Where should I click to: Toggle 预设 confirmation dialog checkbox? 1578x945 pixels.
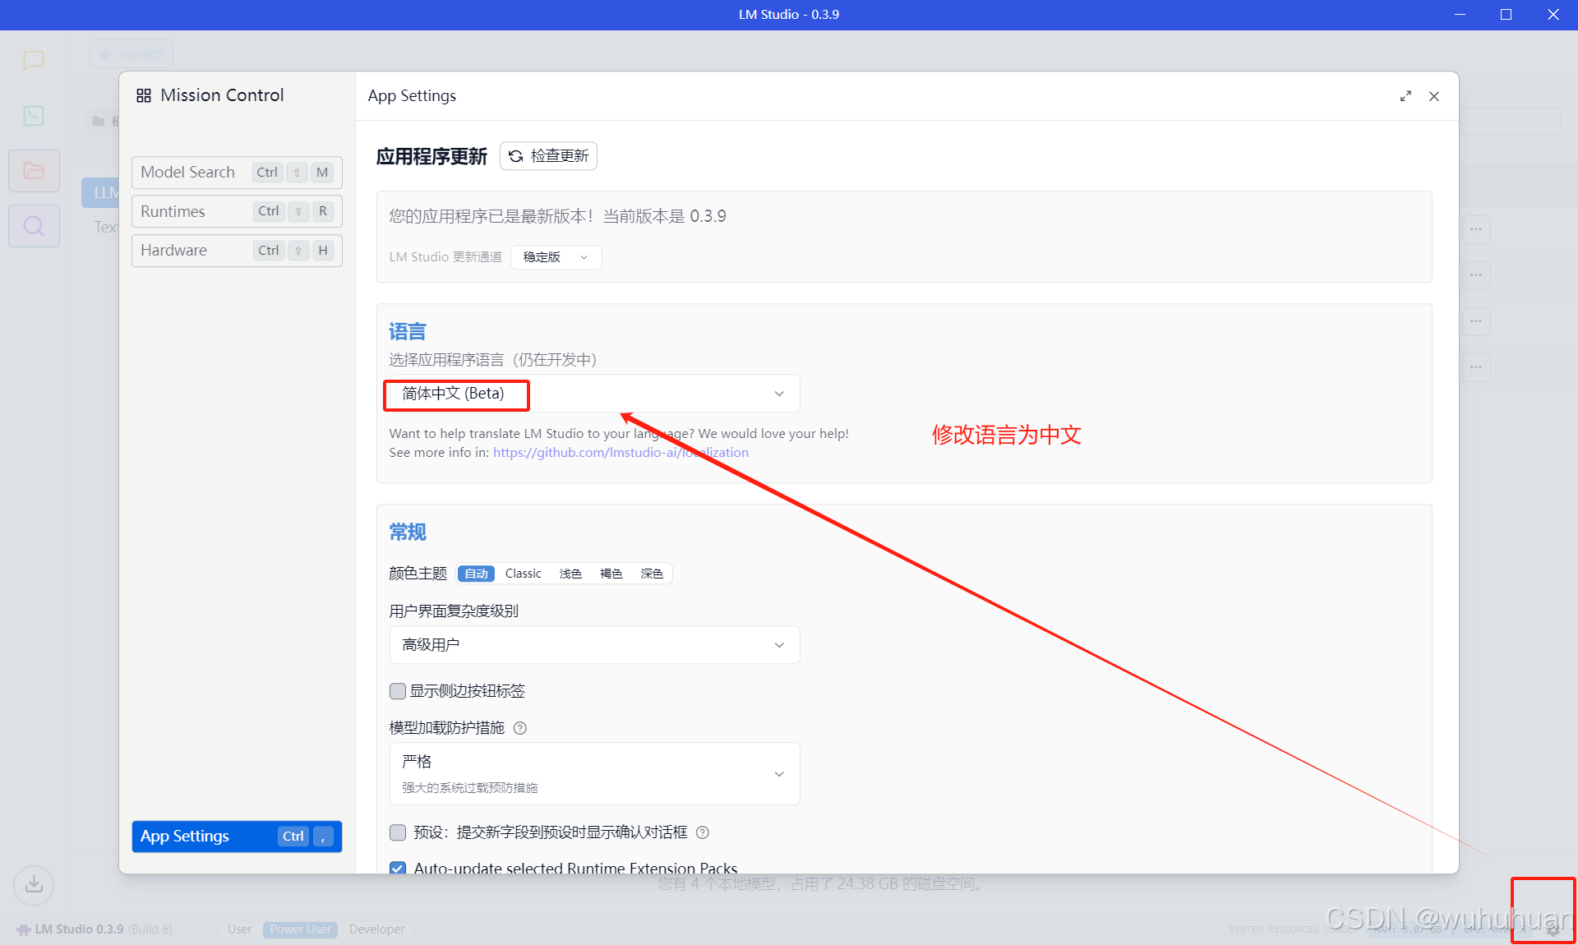click(x=398, y=832)
